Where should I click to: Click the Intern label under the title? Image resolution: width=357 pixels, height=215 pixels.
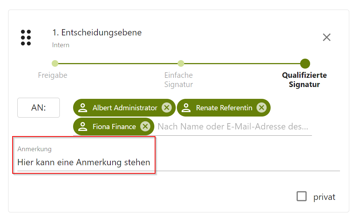61,45
